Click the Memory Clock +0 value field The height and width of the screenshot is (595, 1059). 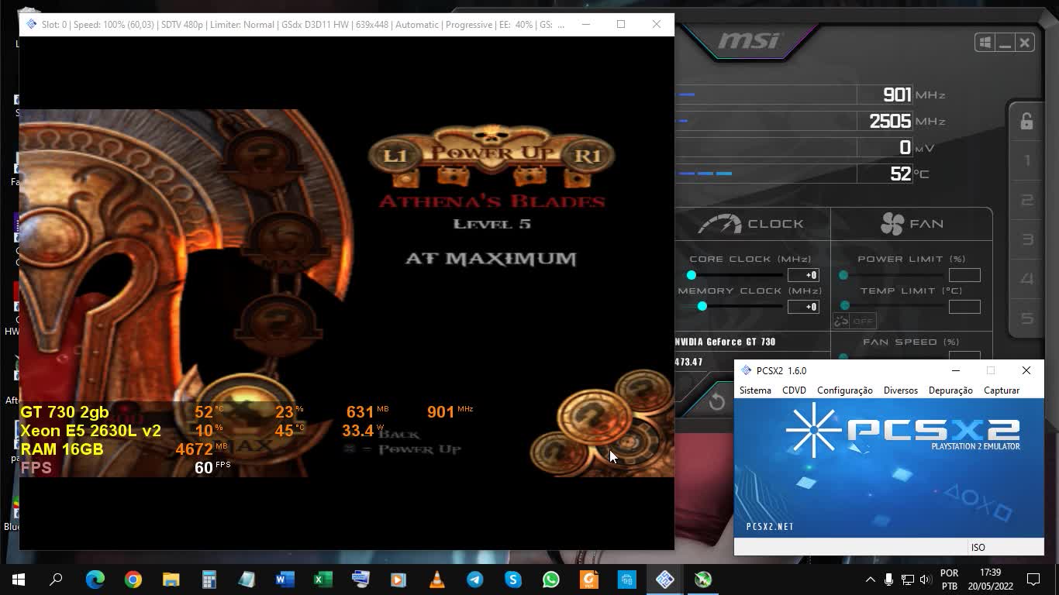[803, 307]
